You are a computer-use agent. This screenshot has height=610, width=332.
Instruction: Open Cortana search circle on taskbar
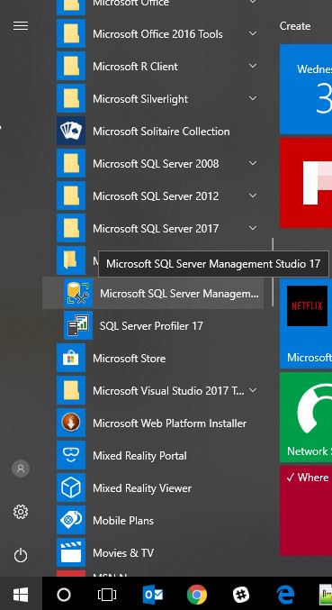click(64, 595)
